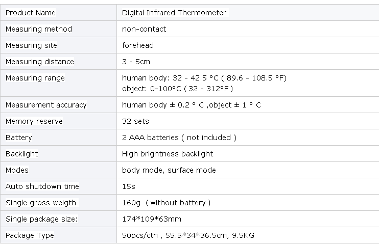Click the forehead value text
Image resolution: width=379 pixels, height=245 pixels.
(x=138, y=45)
